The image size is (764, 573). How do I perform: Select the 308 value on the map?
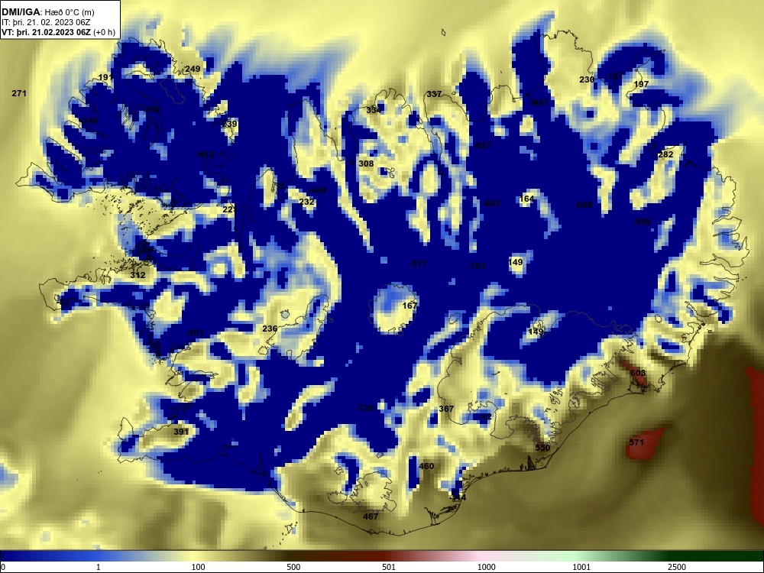[366, 163]
